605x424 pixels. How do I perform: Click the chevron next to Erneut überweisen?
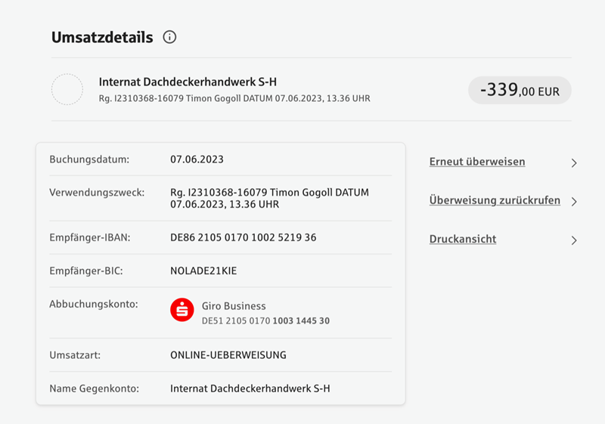[x=574, y=163]
